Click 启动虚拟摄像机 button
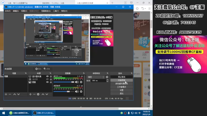The height and width of the screenshot is (116, 207). 122,84
